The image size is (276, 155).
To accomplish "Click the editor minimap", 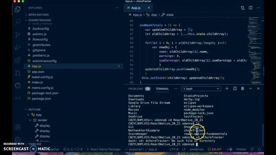I will tap(255, 50).
